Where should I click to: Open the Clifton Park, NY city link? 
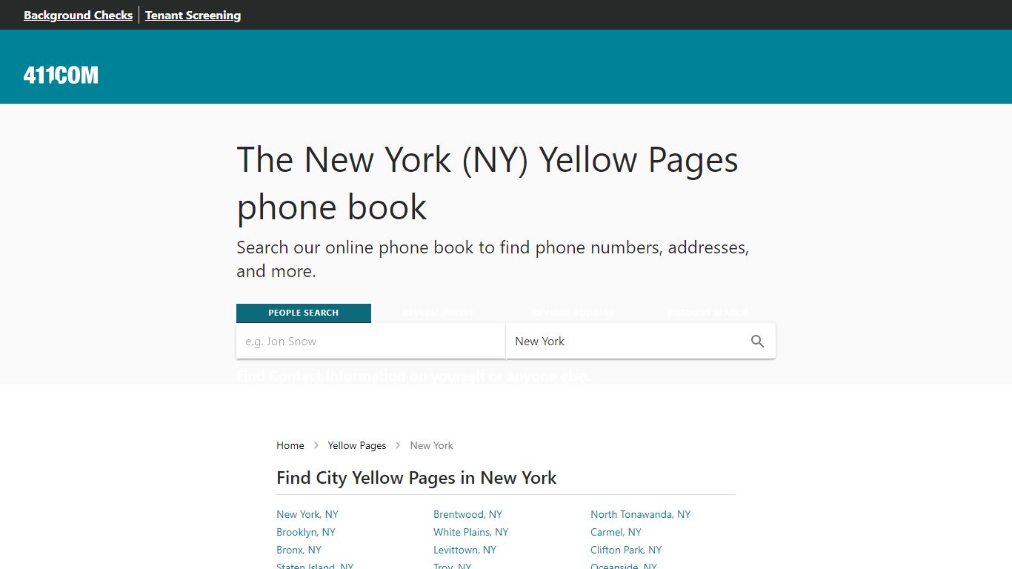point(626,550)
